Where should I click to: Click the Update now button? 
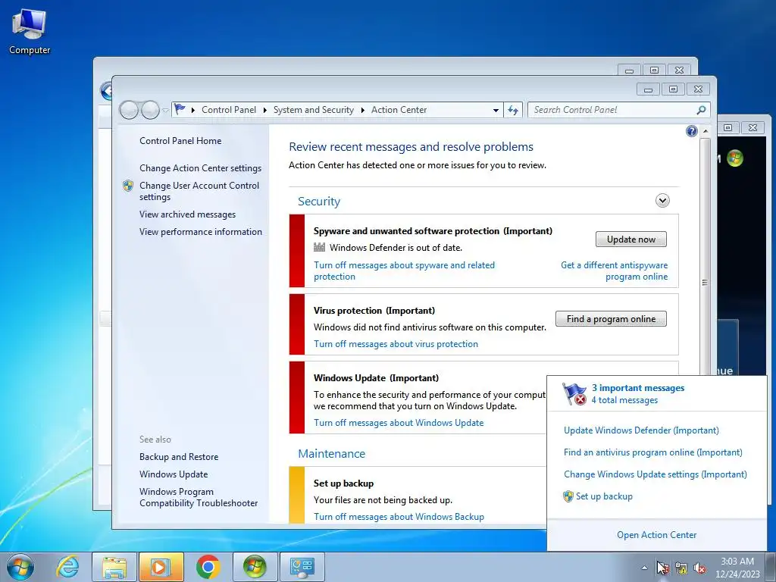click(631, 239)
